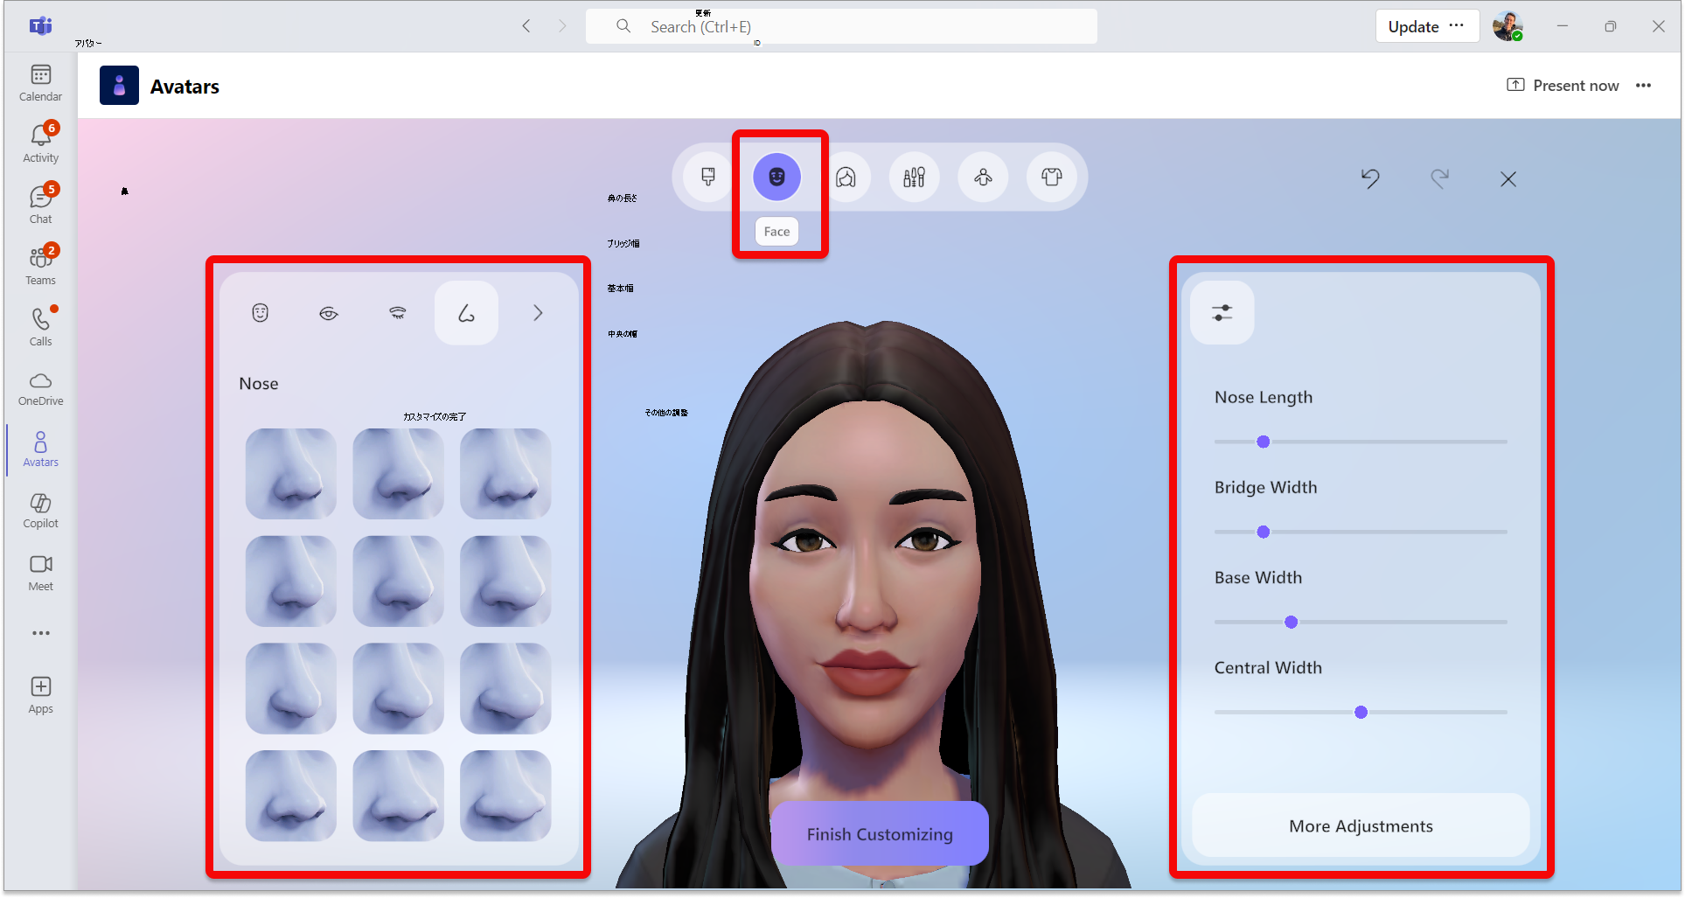Click in the Search box
This screenshot has height=898, width=1685.
(x=841, y=26)
